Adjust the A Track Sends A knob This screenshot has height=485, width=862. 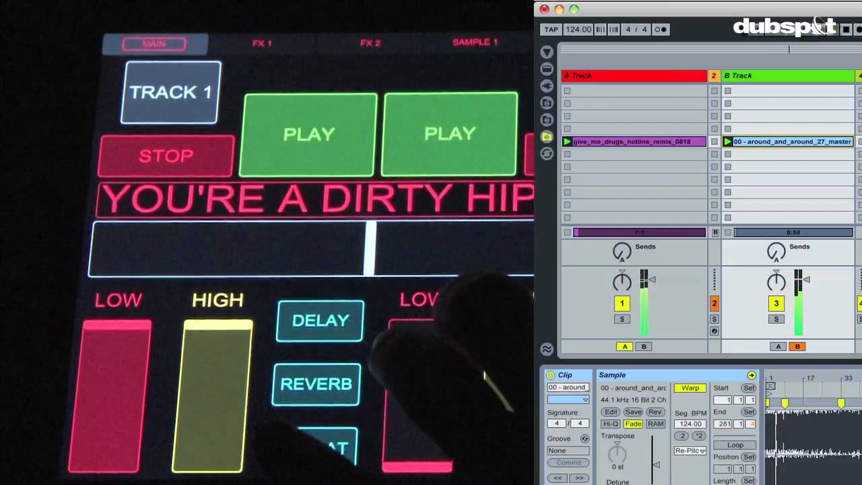point(622,252)
